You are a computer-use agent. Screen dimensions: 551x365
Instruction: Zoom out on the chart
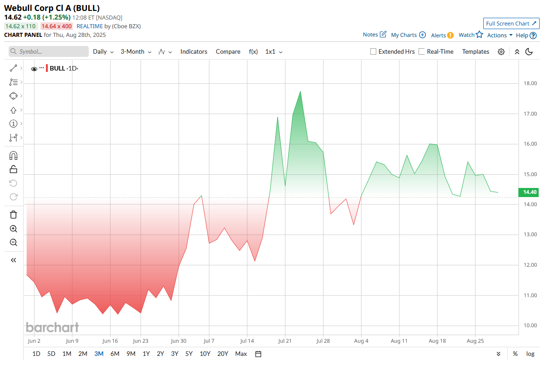(13, 243)
